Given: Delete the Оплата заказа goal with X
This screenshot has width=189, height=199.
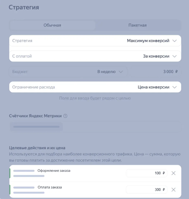Looking at the screenshot, I should [173, 190].
